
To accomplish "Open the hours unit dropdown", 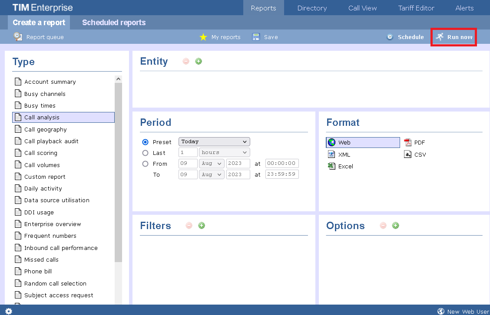I will tap(224, 152).
